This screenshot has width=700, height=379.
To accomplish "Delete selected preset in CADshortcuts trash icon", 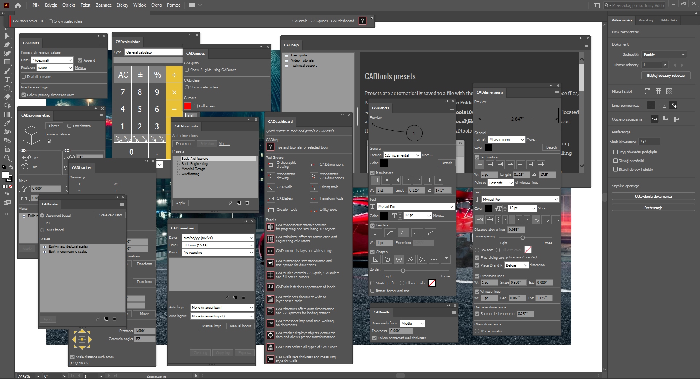I will pos(247,203).
